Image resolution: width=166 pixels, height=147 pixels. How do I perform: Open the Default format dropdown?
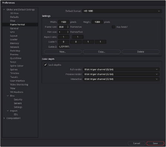(122, 11)
